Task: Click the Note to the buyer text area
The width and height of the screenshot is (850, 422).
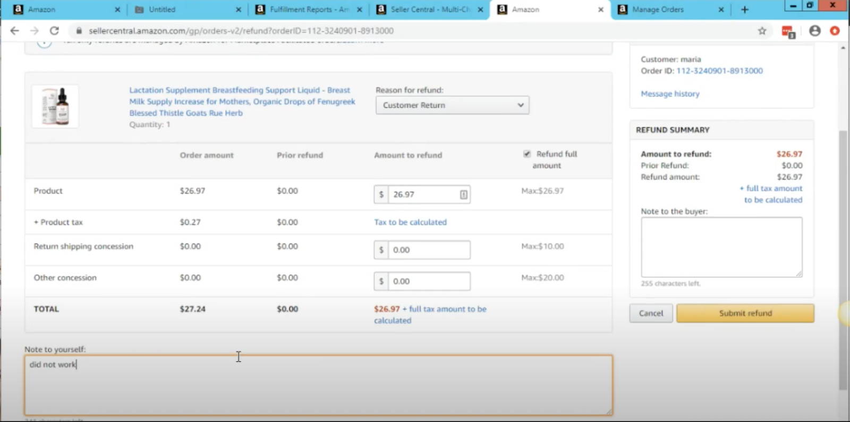Action: click(x=721, y=247)
